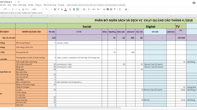Toggle strikethrough formatting
This screenshot has height=110, width=197.
tap(62, 9)
